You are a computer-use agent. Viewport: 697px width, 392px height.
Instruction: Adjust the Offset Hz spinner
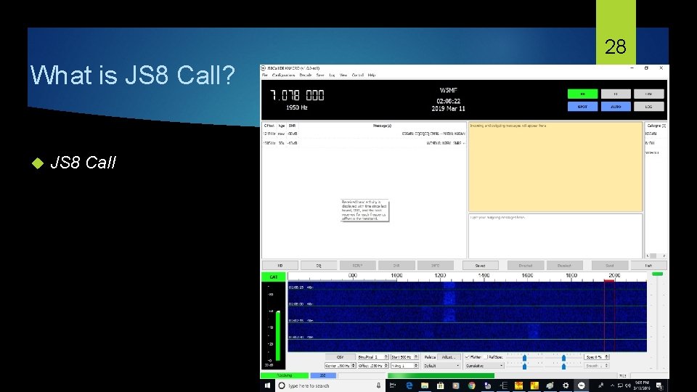click(x=386, y=366)
